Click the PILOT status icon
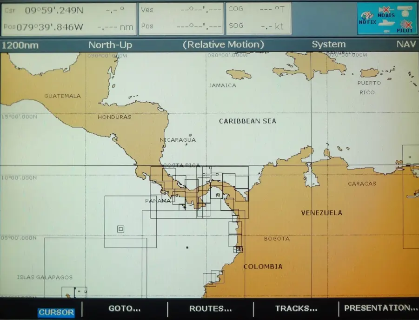Viewport: 419px width, 320px height. tap(407, 26)
